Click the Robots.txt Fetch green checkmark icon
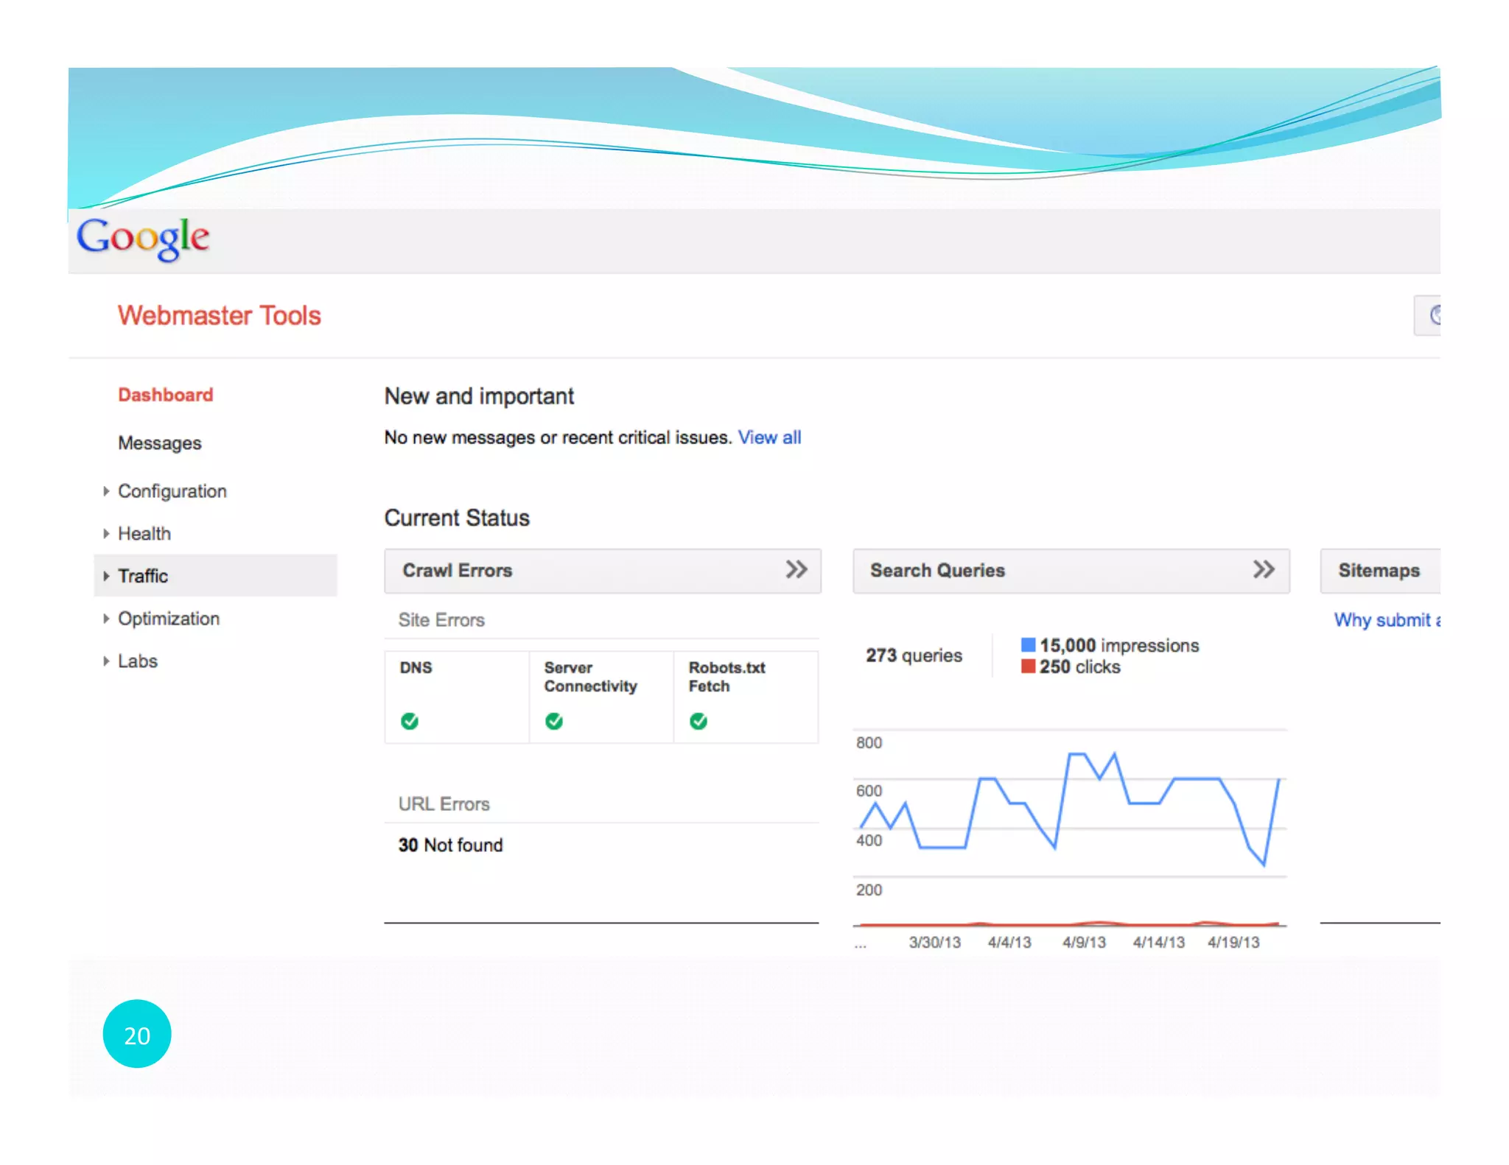Screen dimensions: 1509x1165 pyautogui.click(x=699, y=721)
